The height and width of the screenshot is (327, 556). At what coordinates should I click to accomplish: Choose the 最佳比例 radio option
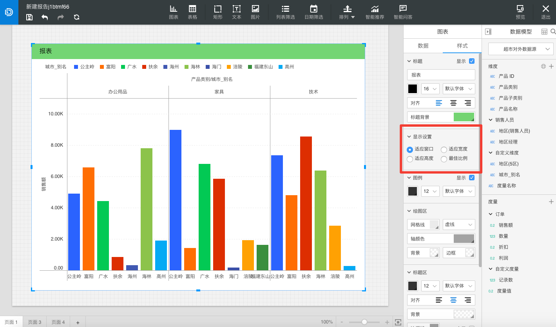pos(444,159)
